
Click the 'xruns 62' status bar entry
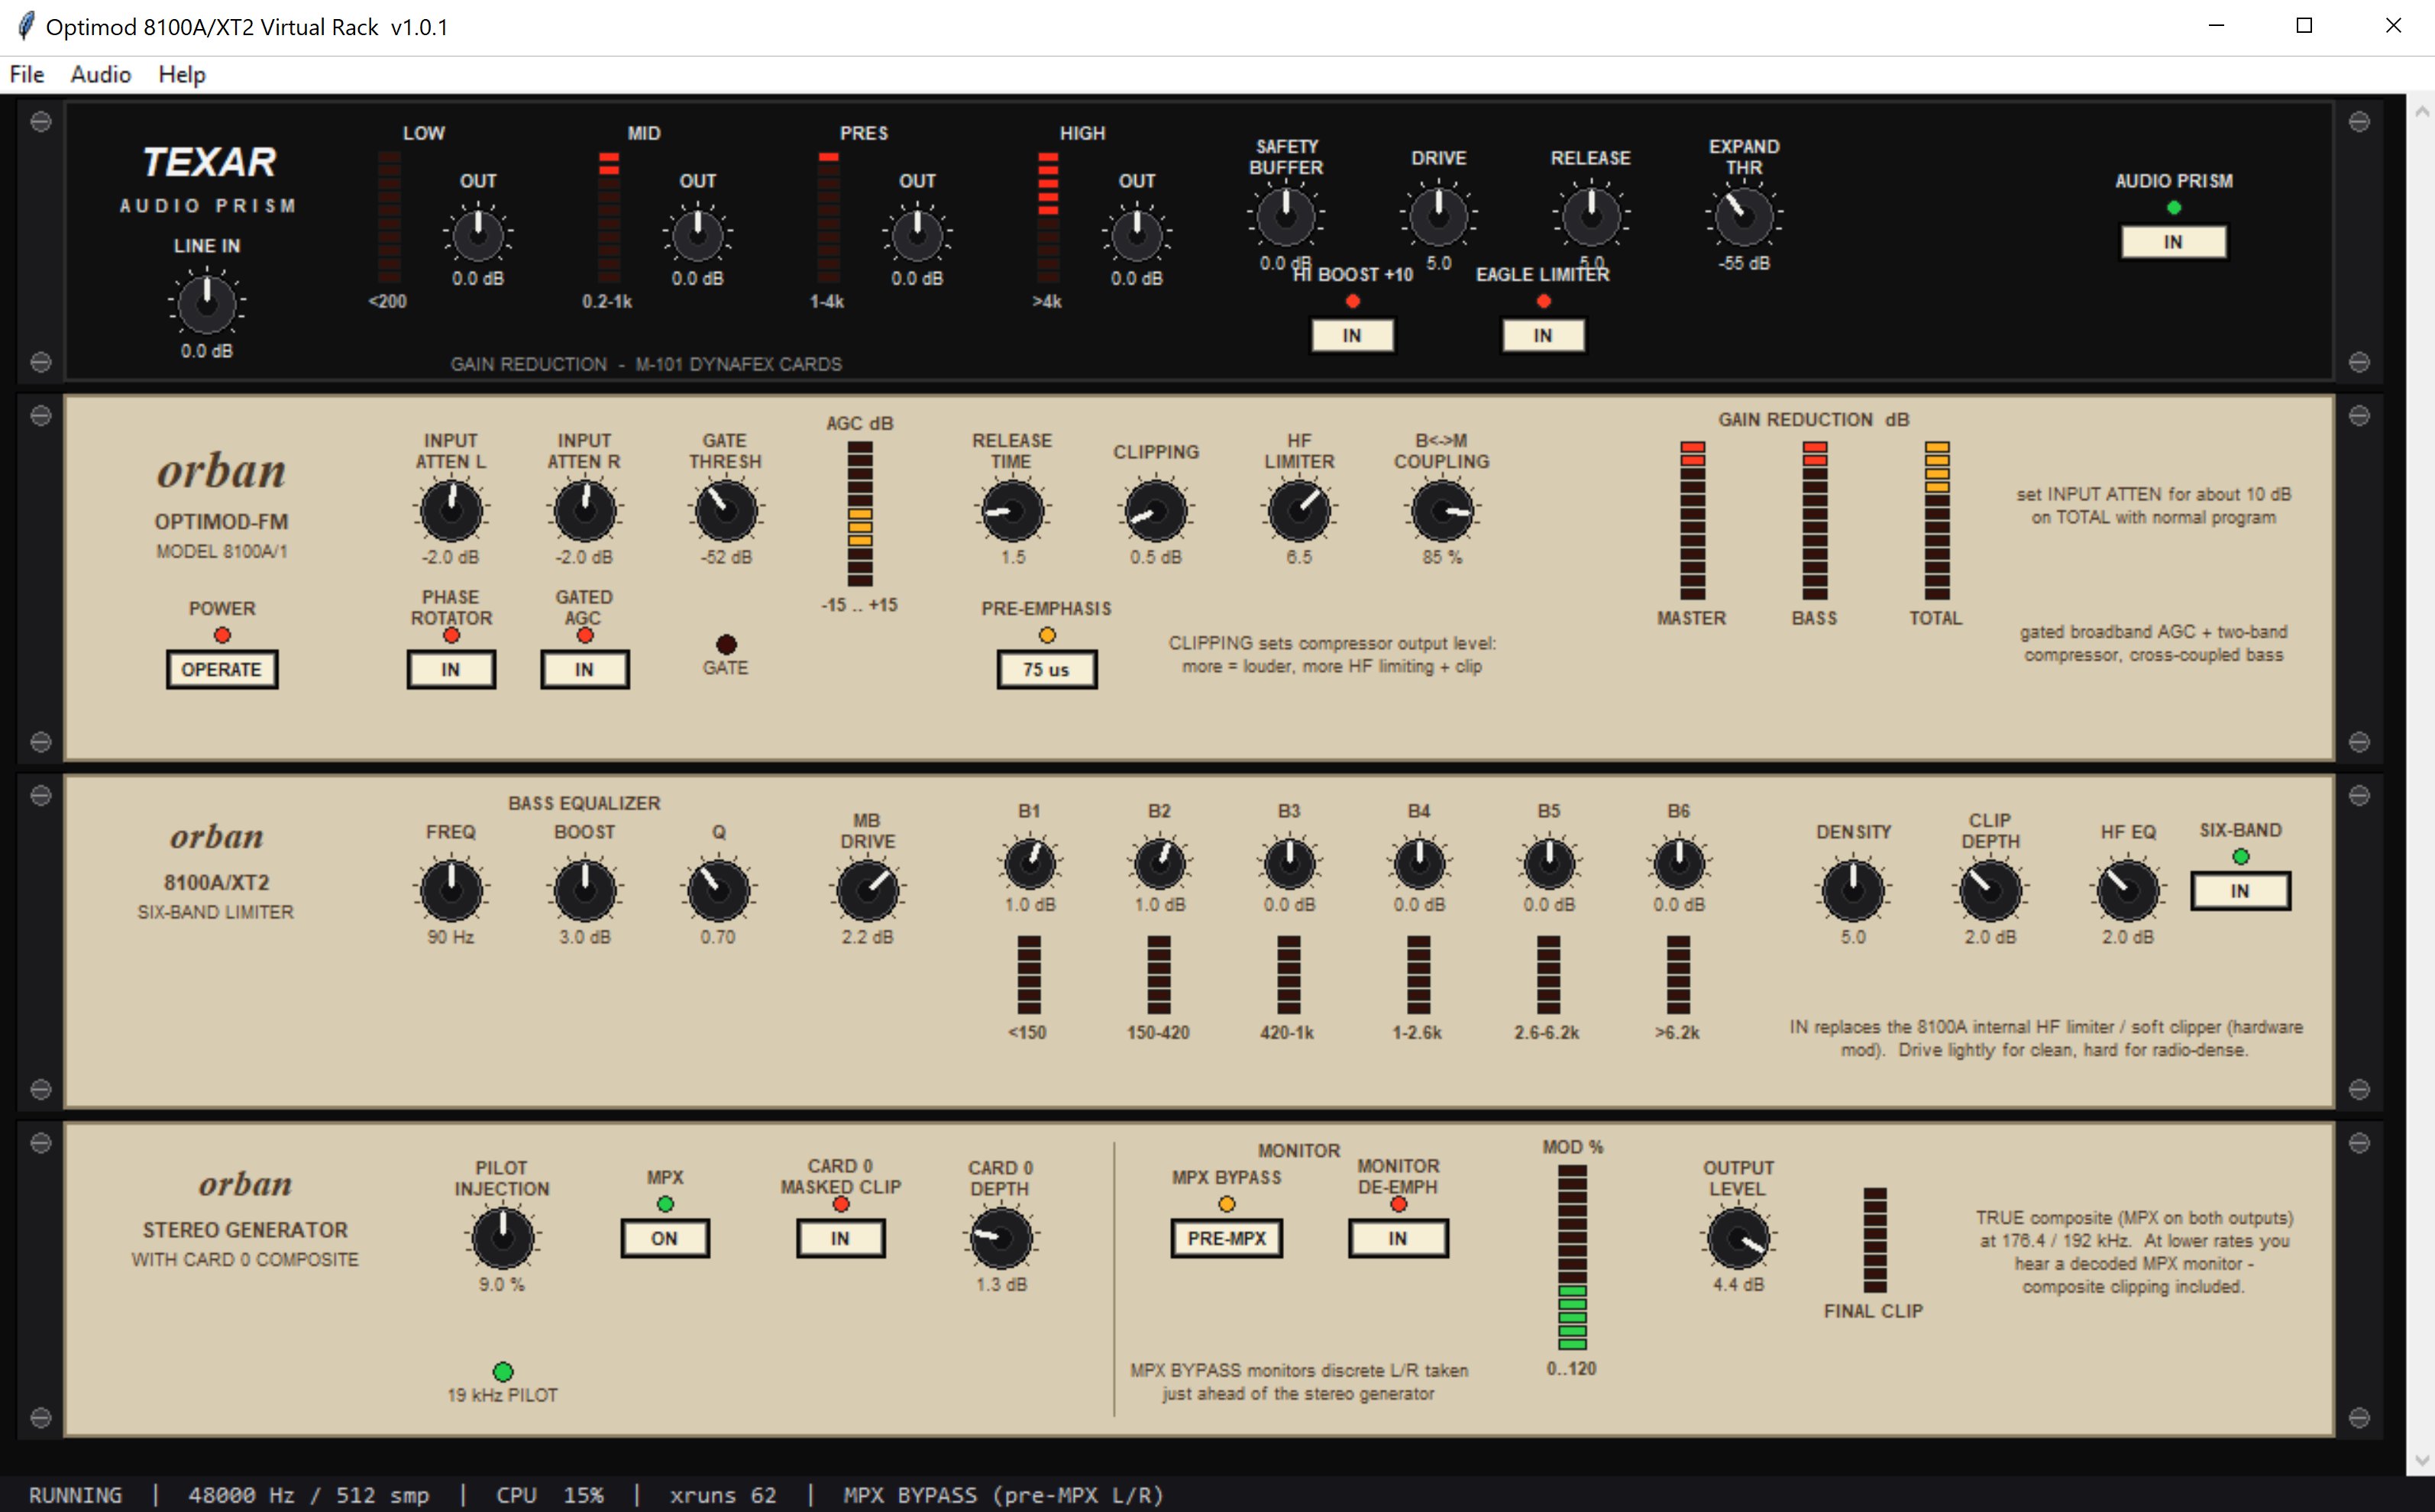(x=723, y=1495)
